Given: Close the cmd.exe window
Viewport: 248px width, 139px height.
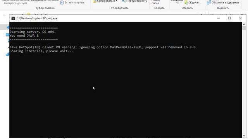Looking at the screenshot, I should (240, 18).
